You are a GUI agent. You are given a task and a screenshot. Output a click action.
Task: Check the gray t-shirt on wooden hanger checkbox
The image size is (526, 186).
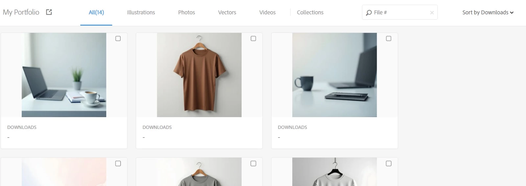(253, 163)
